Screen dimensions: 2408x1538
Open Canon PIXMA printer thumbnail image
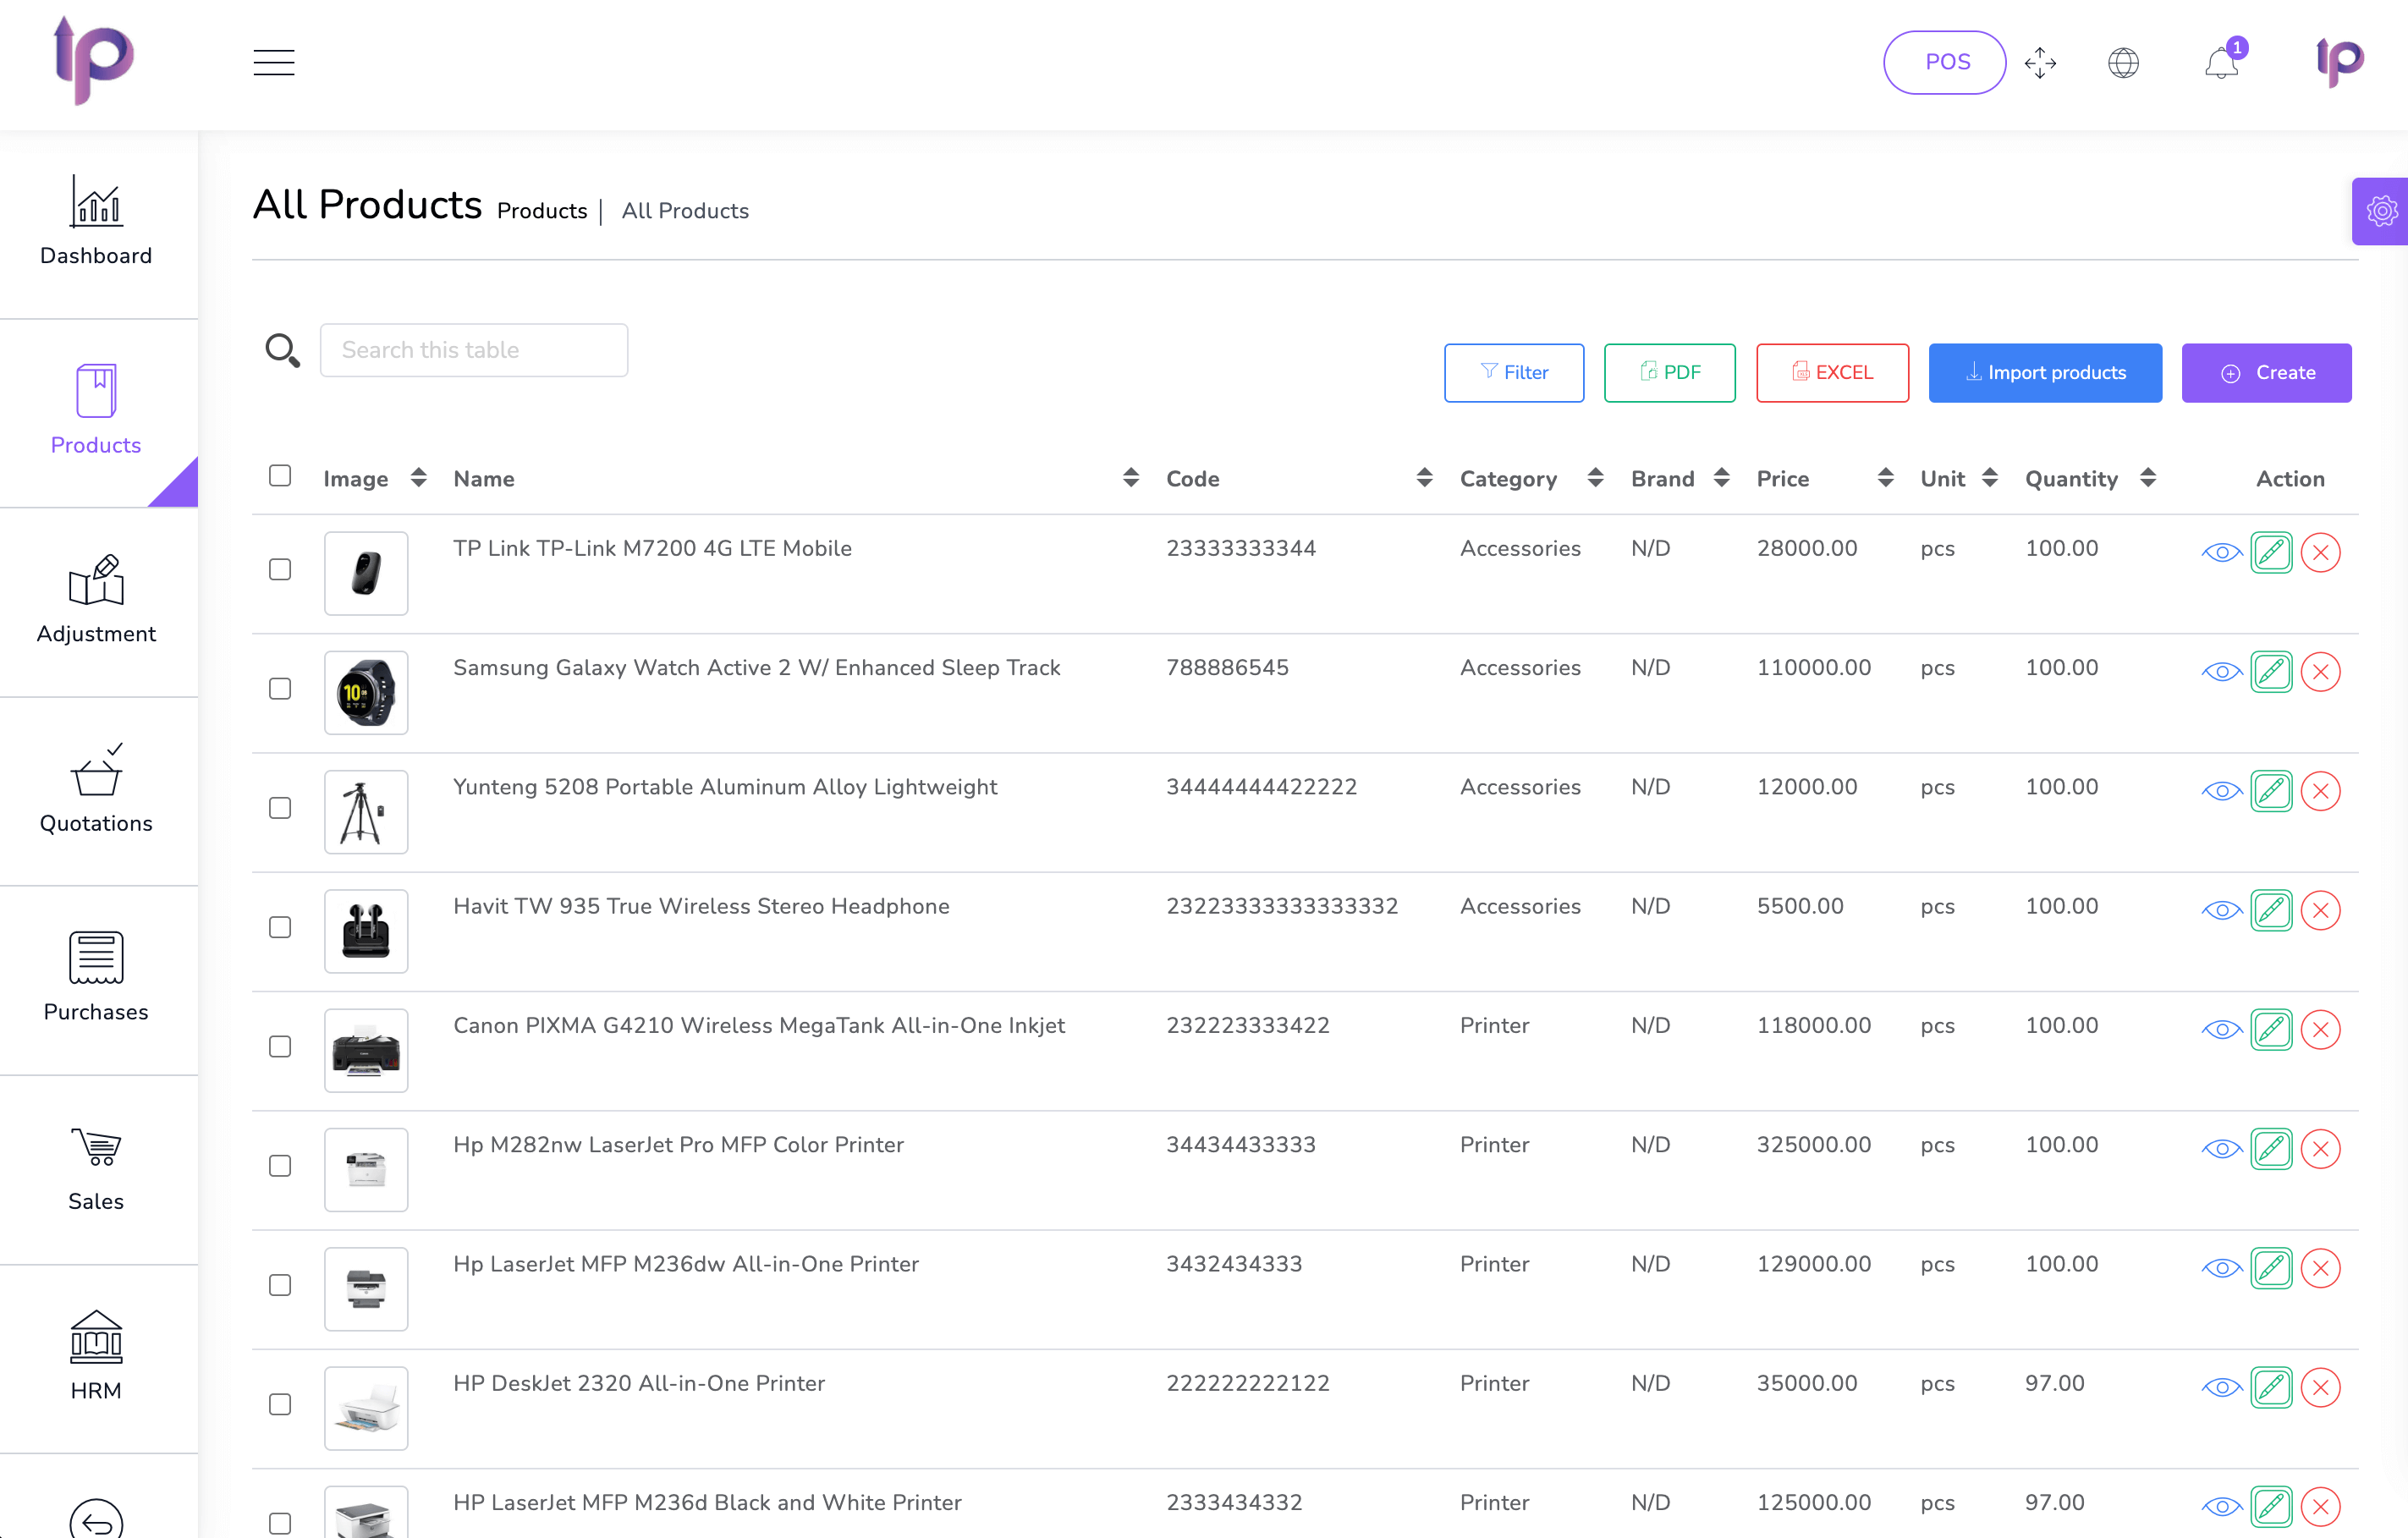coord(366,1050)
